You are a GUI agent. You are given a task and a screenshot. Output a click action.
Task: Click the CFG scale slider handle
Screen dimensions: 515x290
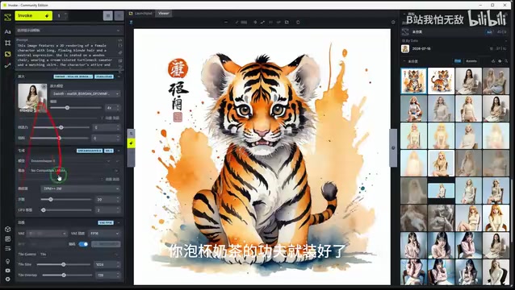coord(44,210)
